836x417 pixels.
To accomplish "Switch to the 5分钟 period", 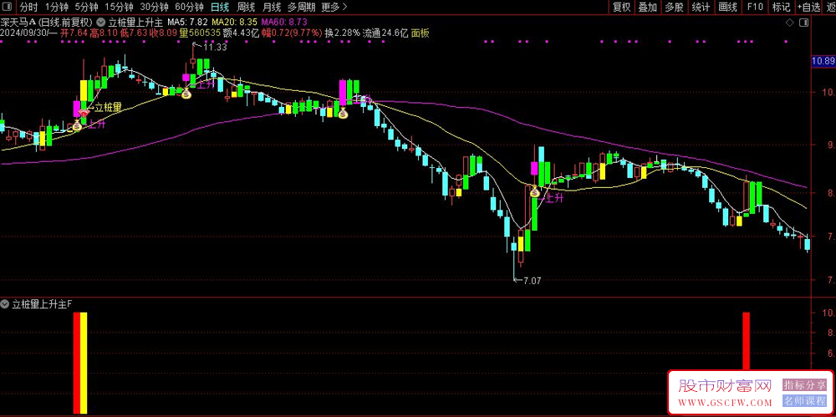I will (86, 7).
